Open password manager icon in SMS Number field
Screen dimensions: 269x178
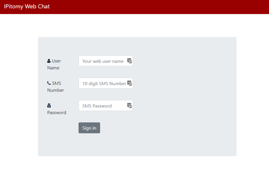pos(129,83)
